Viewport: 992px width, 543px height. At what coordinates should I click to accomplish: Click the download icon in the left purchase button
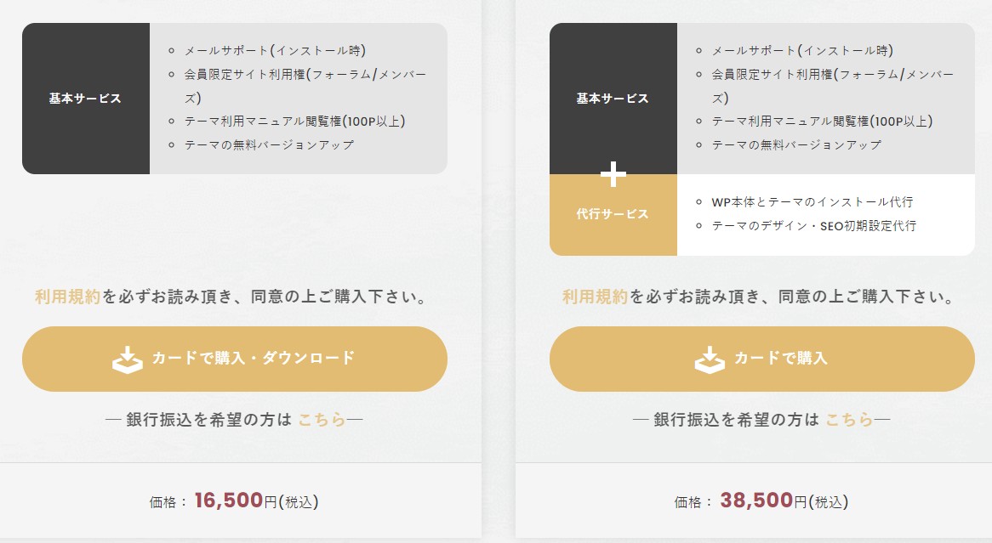tap(128, 359)
